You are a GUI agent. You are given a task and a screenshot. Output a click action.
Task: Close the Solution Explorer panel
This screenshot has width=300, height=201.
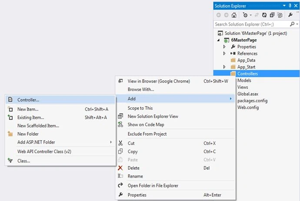296,6
